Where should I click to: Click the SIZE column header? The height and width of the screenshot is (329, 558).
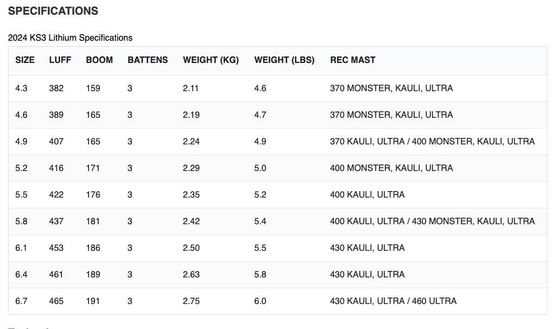(x=25, y=60)
